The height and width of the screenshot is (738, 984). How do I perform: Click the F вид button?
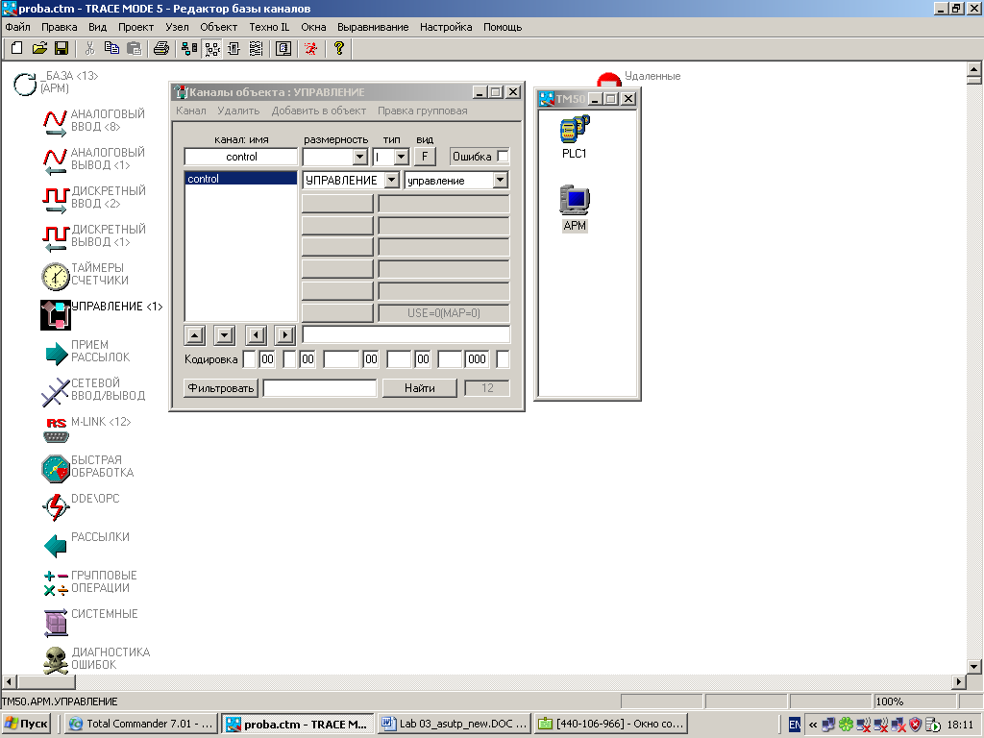coord(425,157)
